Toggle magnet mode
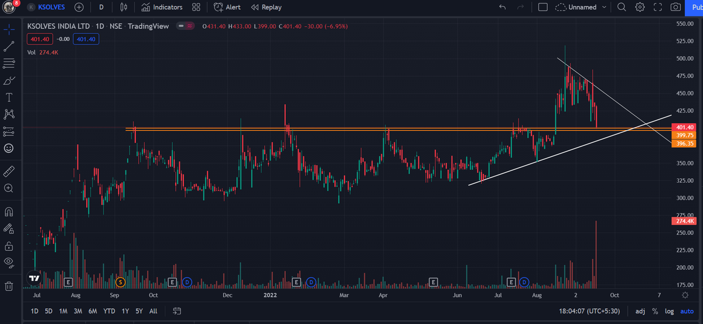703x324 pixels. (x=9, y=212)
